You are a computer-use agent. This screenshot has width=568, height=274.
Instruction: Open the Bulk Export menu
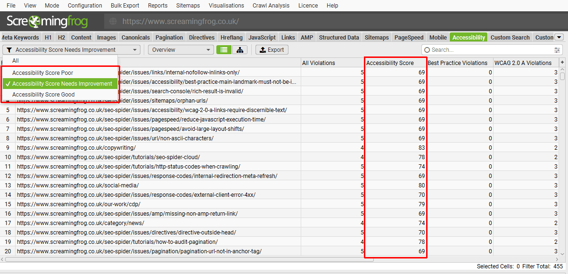pyautogui.click(x=125, y=6)
